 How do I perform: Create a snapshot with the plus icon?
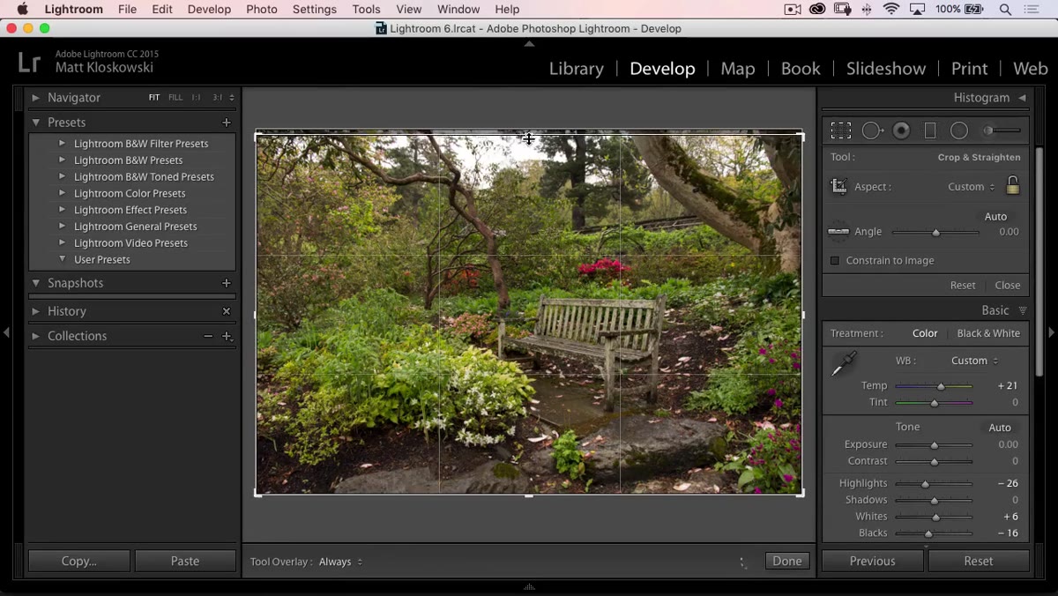[x=227, y=283]
